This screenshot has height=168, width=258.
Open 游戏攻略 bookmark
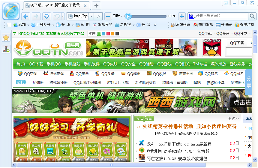[244, 25]
